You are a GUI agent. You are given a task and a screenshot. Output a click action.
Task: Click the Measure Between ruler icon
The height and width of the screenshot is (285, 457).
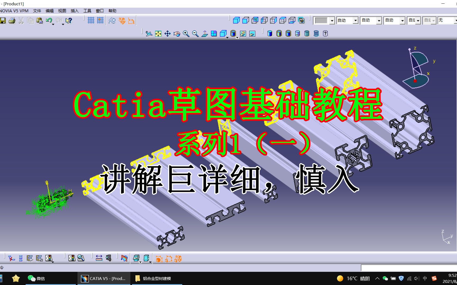pos(99,258)
